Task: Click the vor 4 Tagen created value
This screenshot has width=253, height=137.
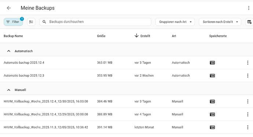Action: [x=143, y=114]
